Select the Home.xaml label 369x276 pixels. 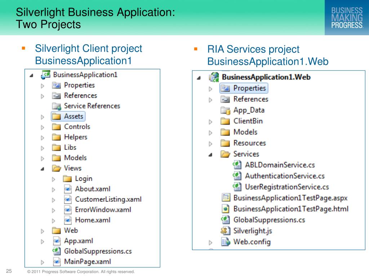(93, 220)
